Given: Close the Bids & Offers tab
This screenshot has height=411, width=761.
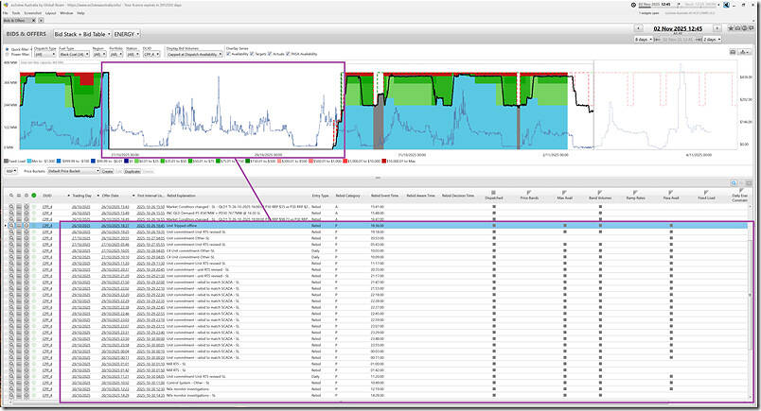Looking at the screenshot, I should (33, 21).
